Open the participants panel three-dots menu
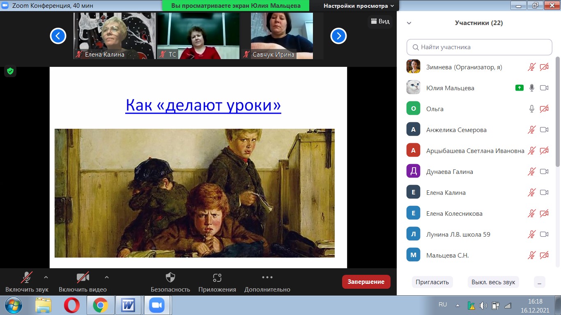Screen dimensions: 561x315 coord(539,282)
